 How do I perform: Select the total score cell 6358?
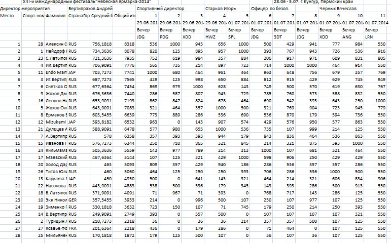click(124, 136)
